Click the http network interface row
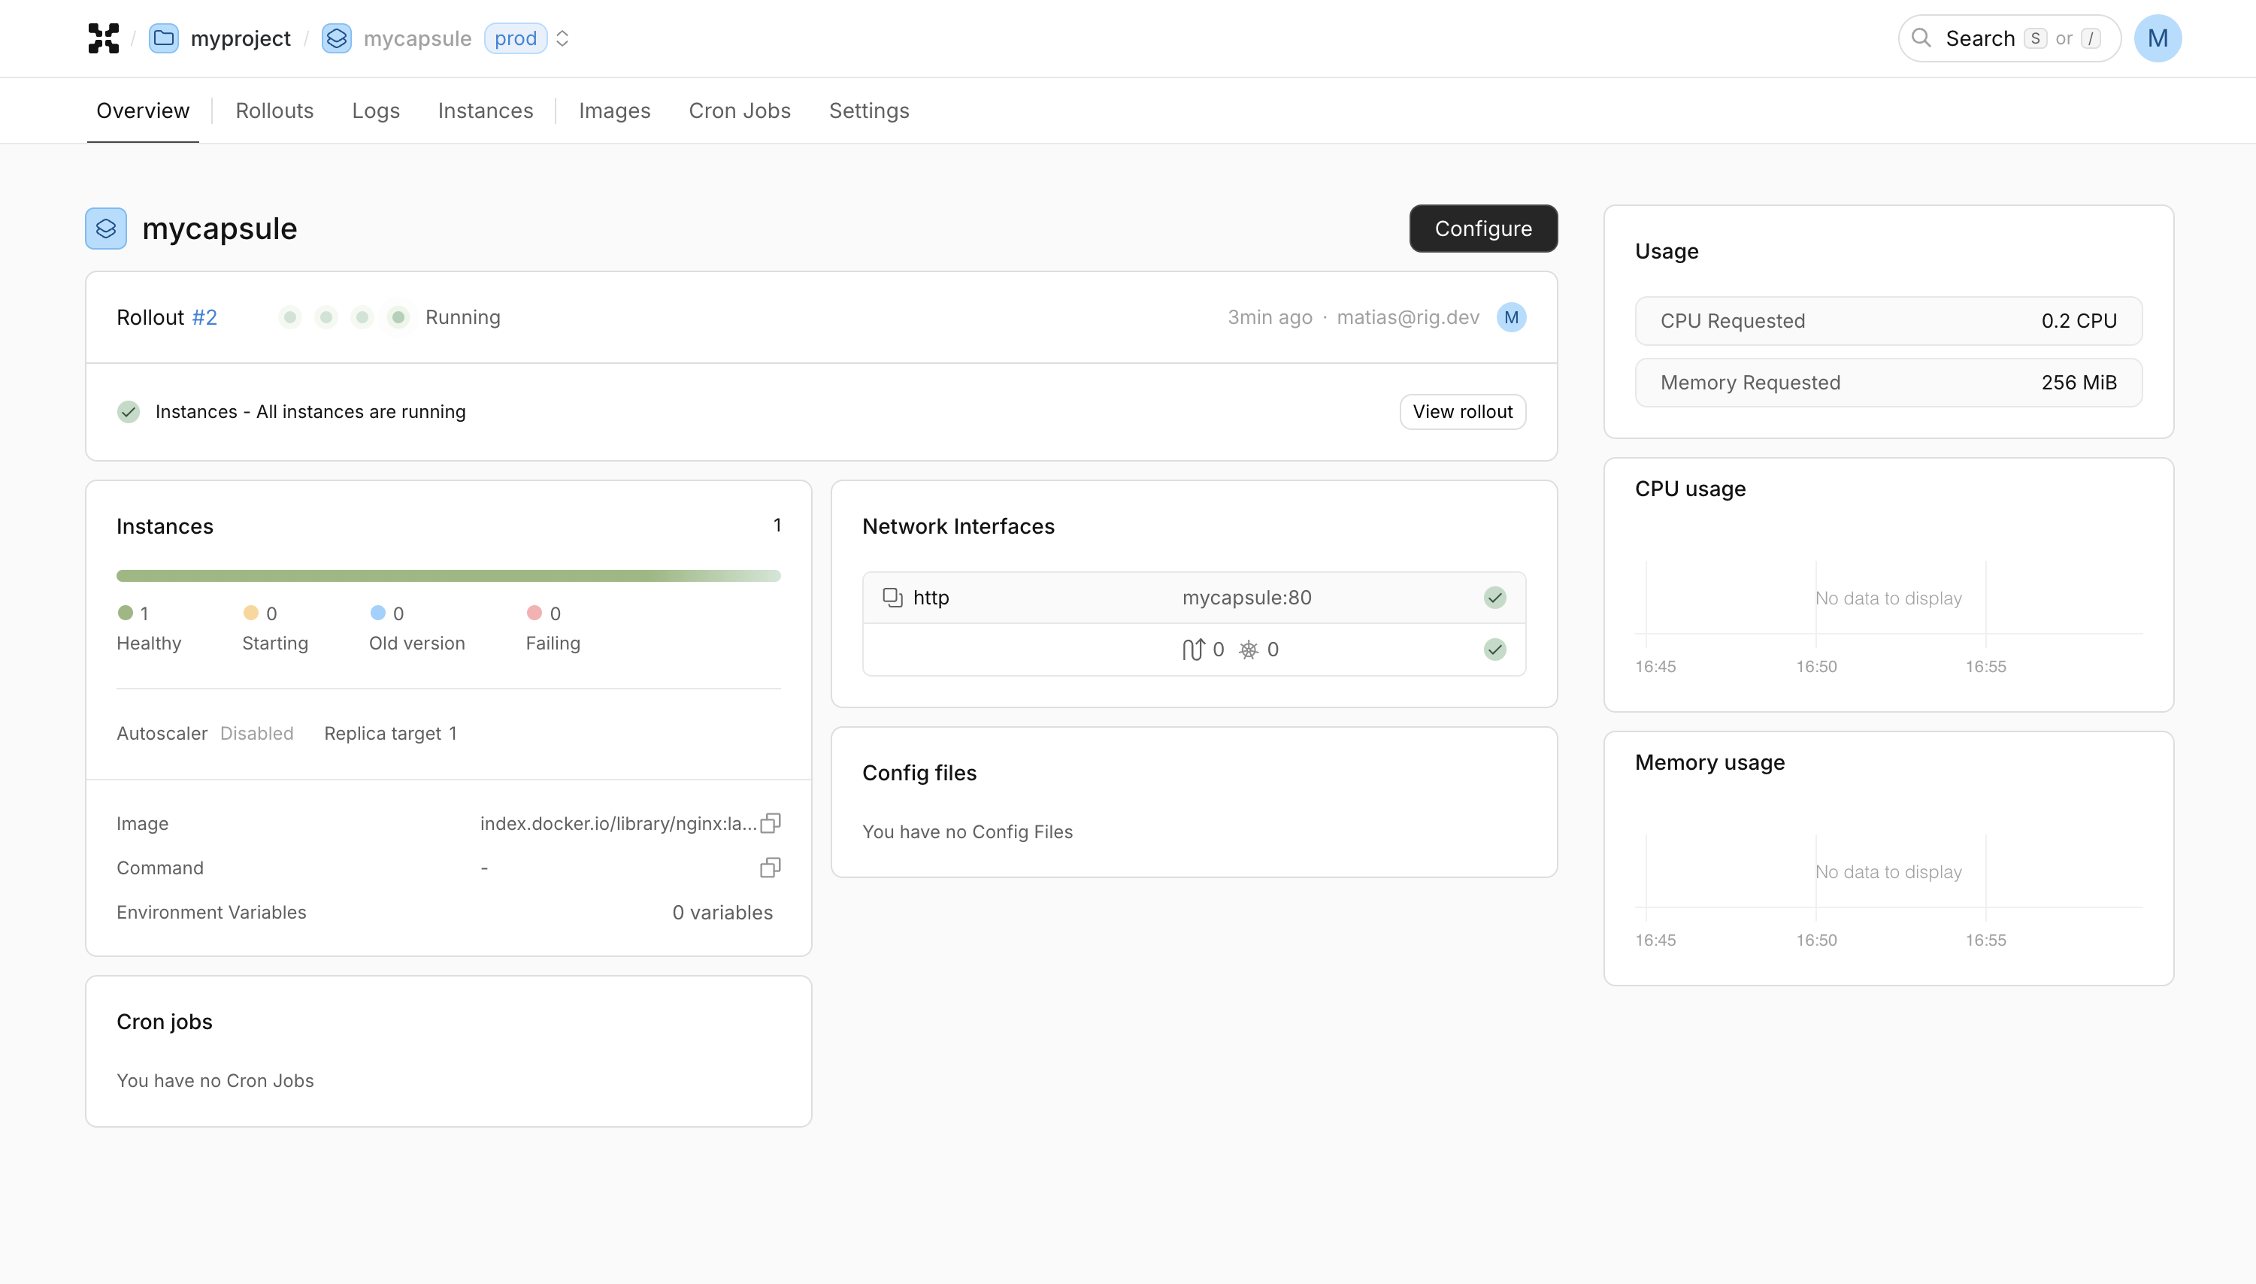Image resolution: width=2256 pixels, height=1284 pixels. coord(1194,598)
